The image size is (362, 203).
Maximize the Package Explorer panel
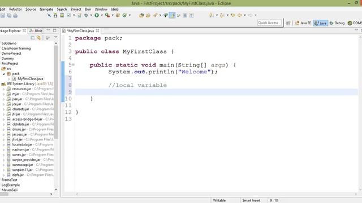55,30
